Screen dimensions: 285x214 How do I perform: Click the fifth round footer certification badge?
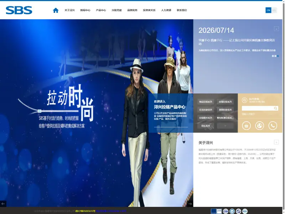point(238,211)
